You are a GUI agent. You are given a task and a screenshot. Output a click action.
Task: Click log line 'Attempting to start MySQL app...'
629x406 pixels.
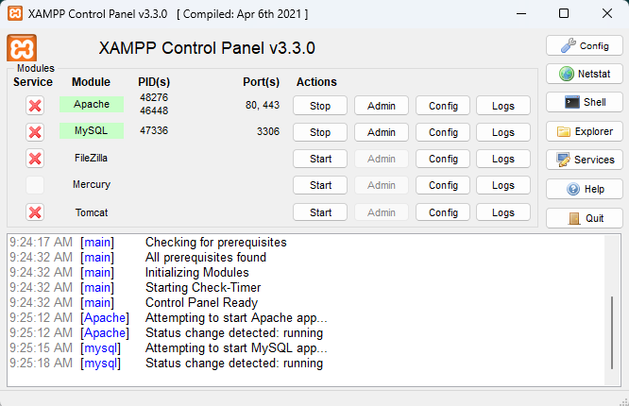pos(236,347)
